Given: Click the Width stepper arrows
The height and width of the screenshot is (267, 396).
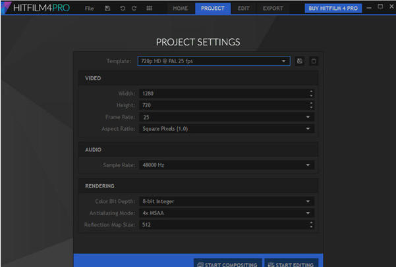Looking at the screenshot, I should [310, 93].
